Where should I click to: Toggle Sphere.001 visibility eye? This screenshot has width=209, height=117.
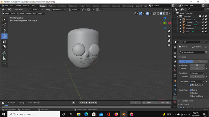tap(203, 28)
